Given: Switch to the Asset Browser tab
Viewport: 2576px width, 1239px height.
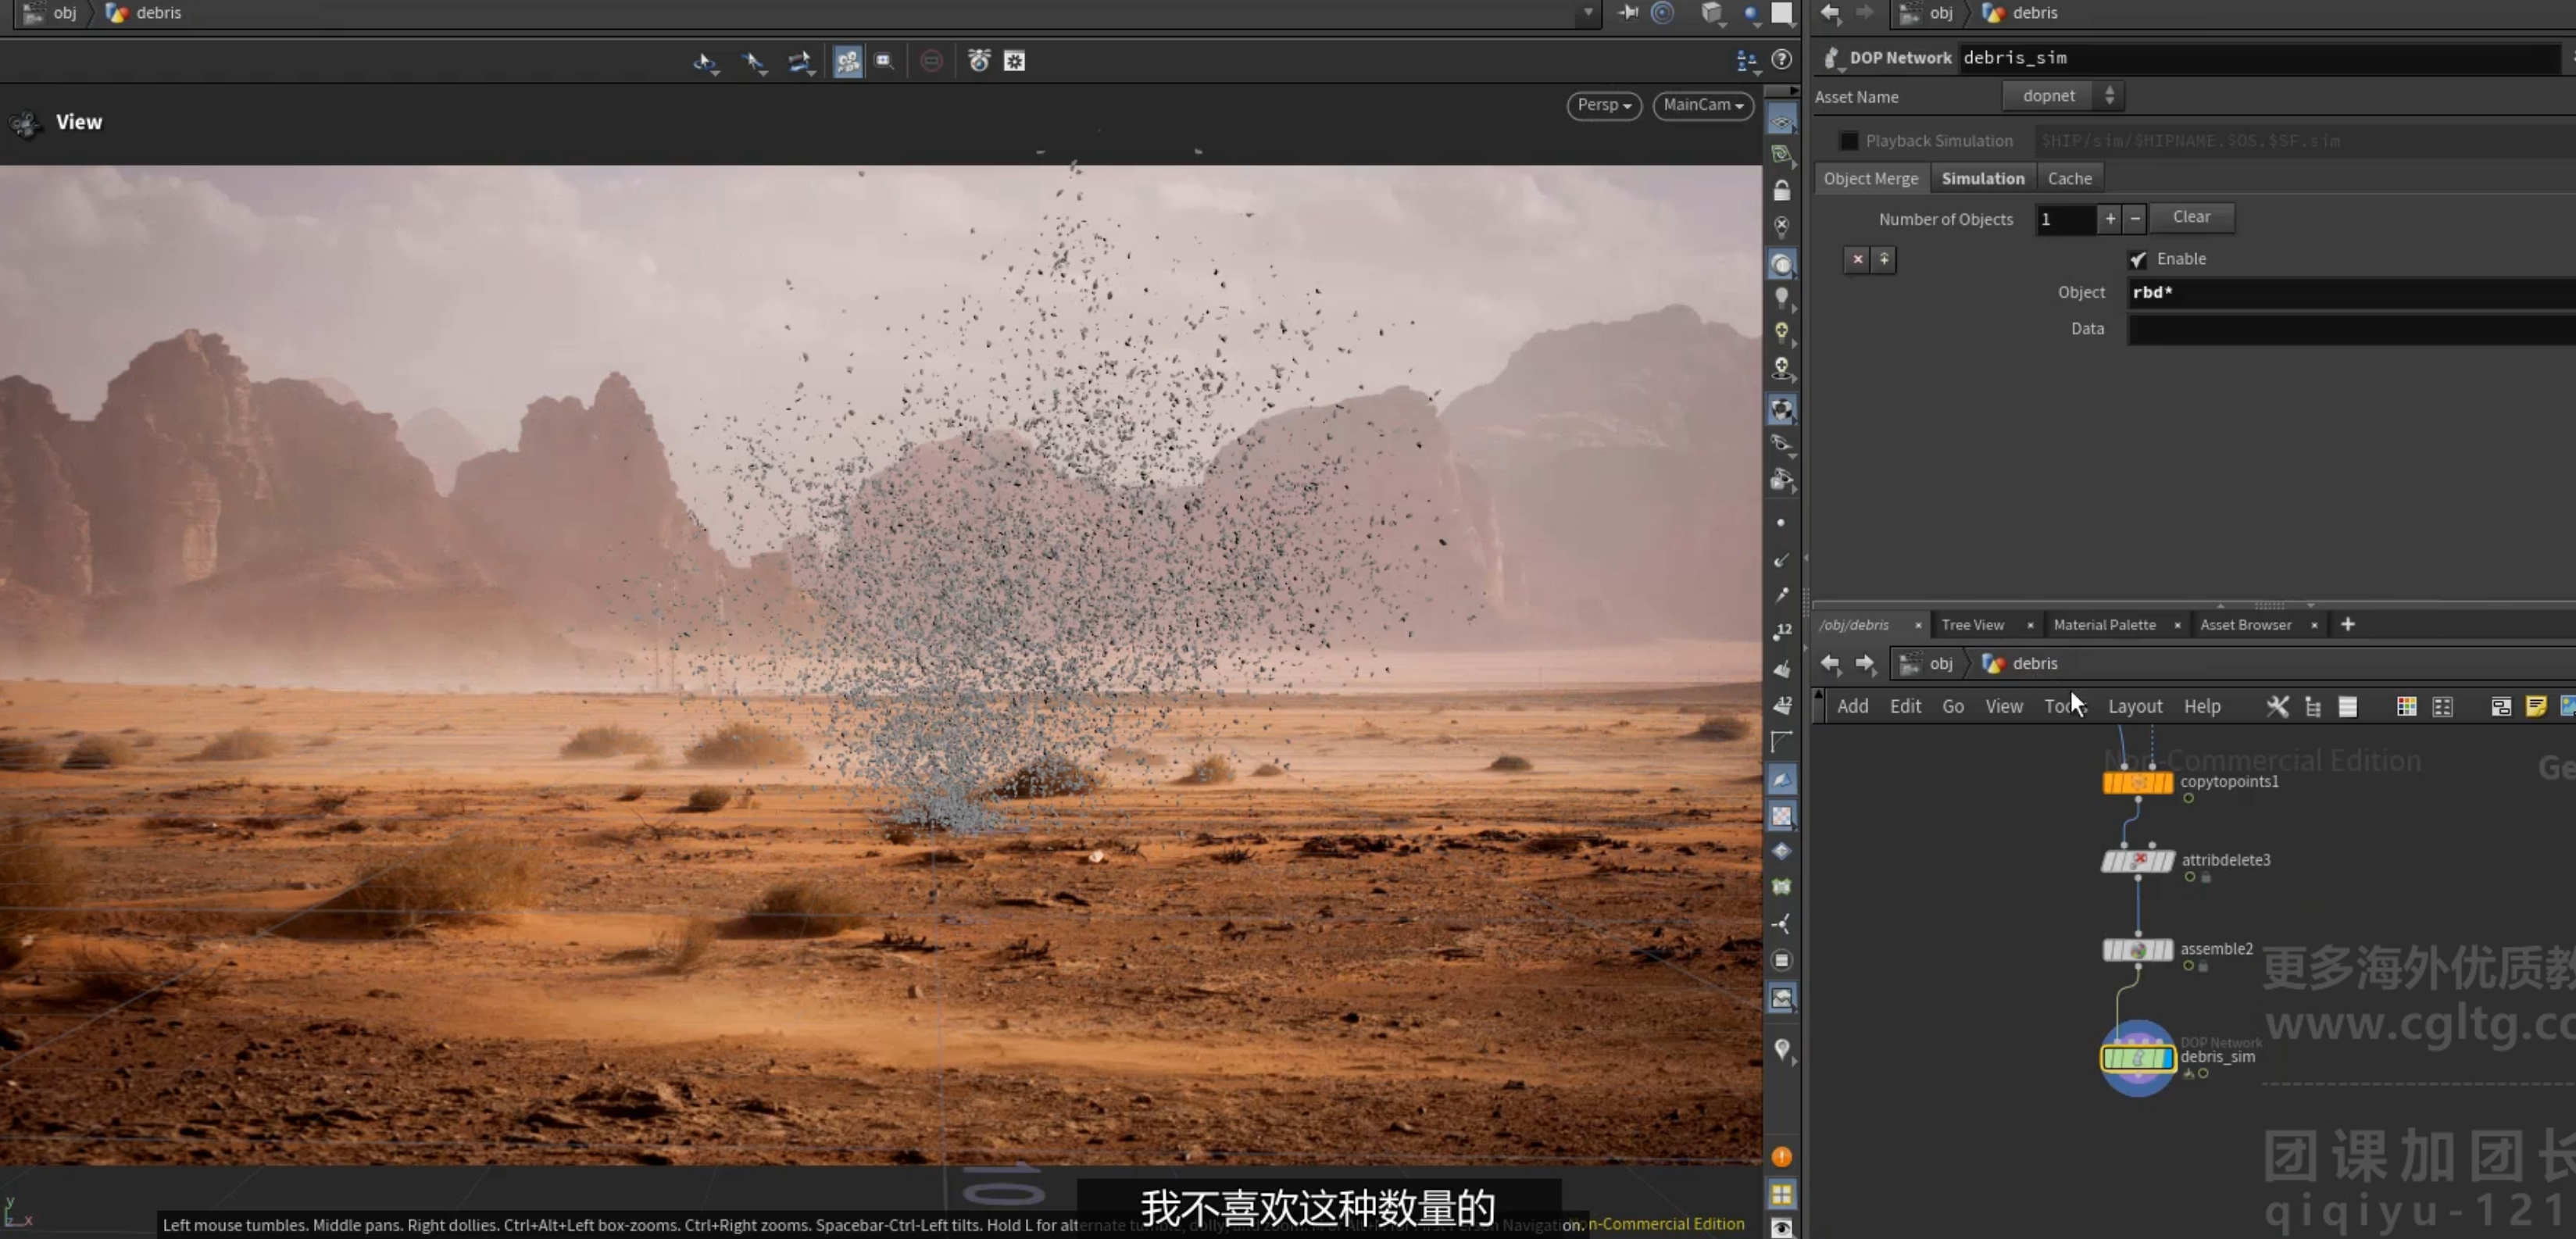Looking at the screenshot, I should (2245, 625).
